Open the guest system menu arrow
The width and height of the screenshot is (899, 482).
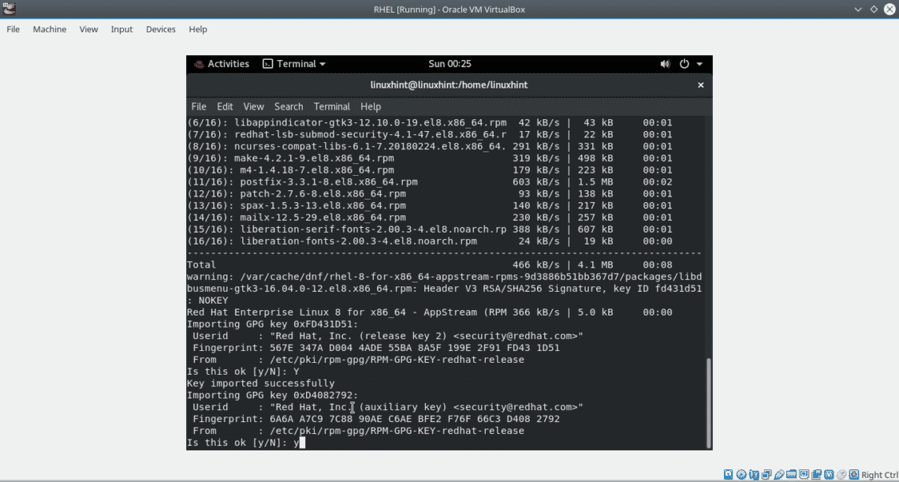(x=699, y=64)
